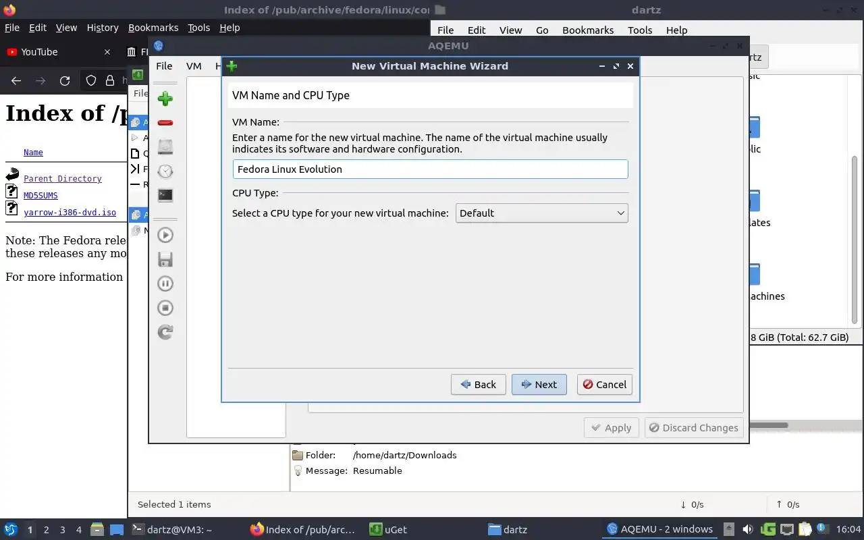Switch to workspace 4 in taskbar

[x=79, y=530]
